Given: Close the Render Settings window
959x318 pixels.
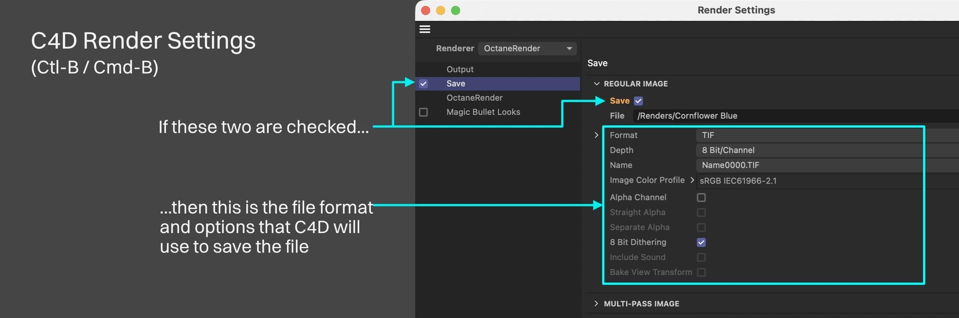Looking at the screenshot, I should (425, 11).
